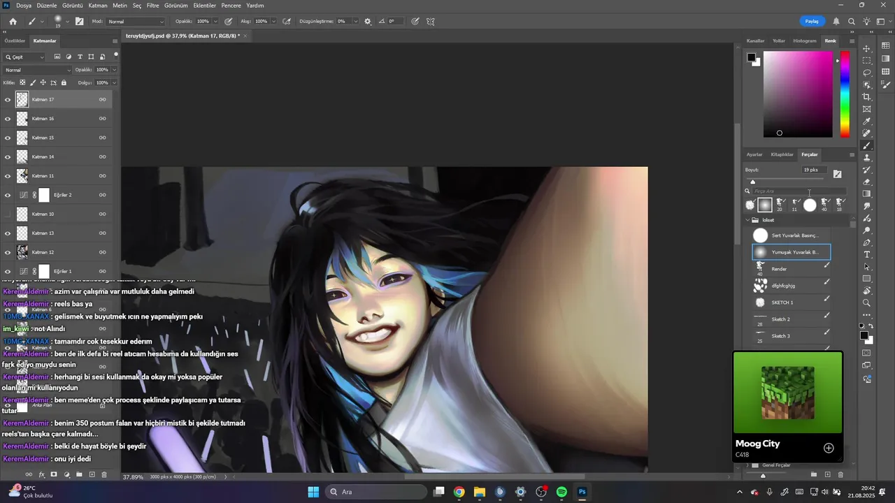Image resolution: width=895 pixels, height=503 pixels.
Task: Open the Dosya menu
Action: point(24,6)
